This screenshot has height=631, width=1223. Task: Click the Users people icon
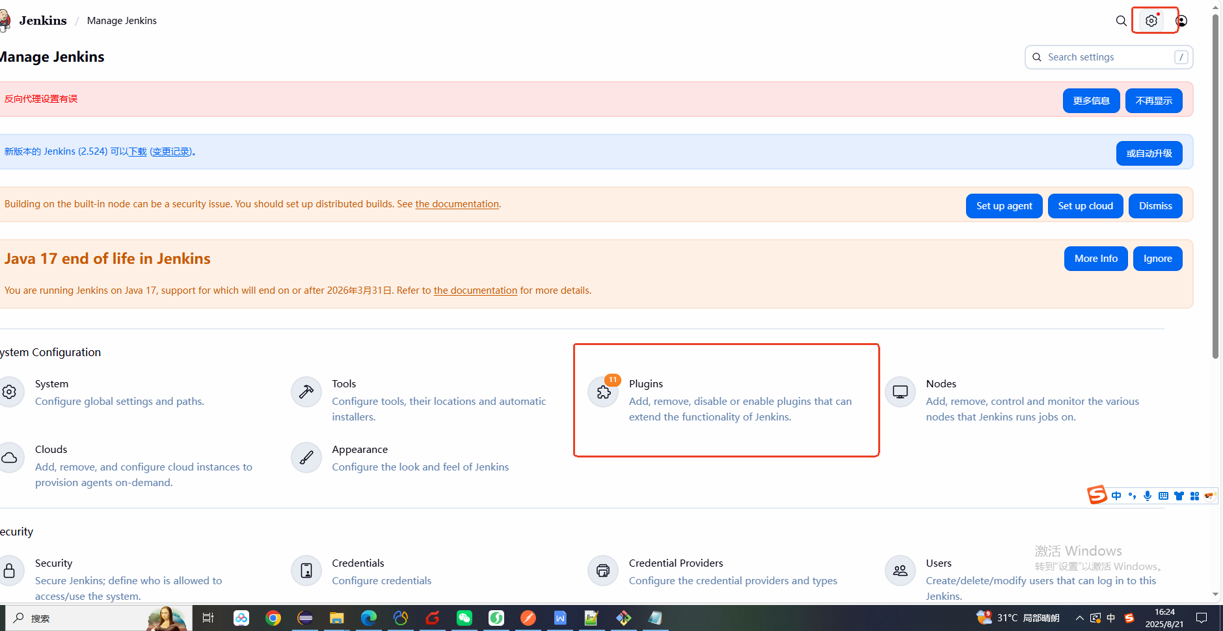[x=900, y=571]
